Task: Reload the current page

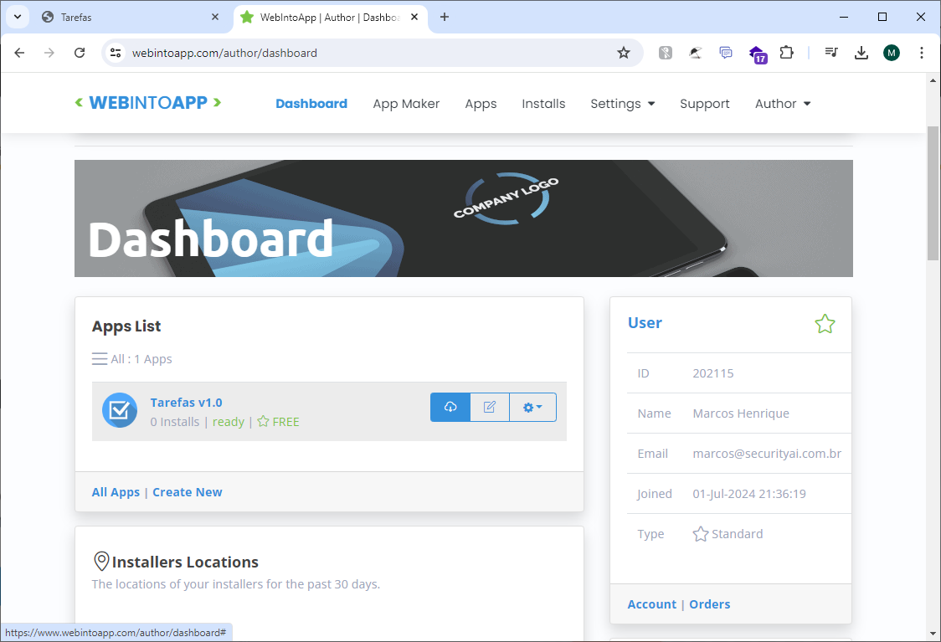Action: [x=80, y=53]
